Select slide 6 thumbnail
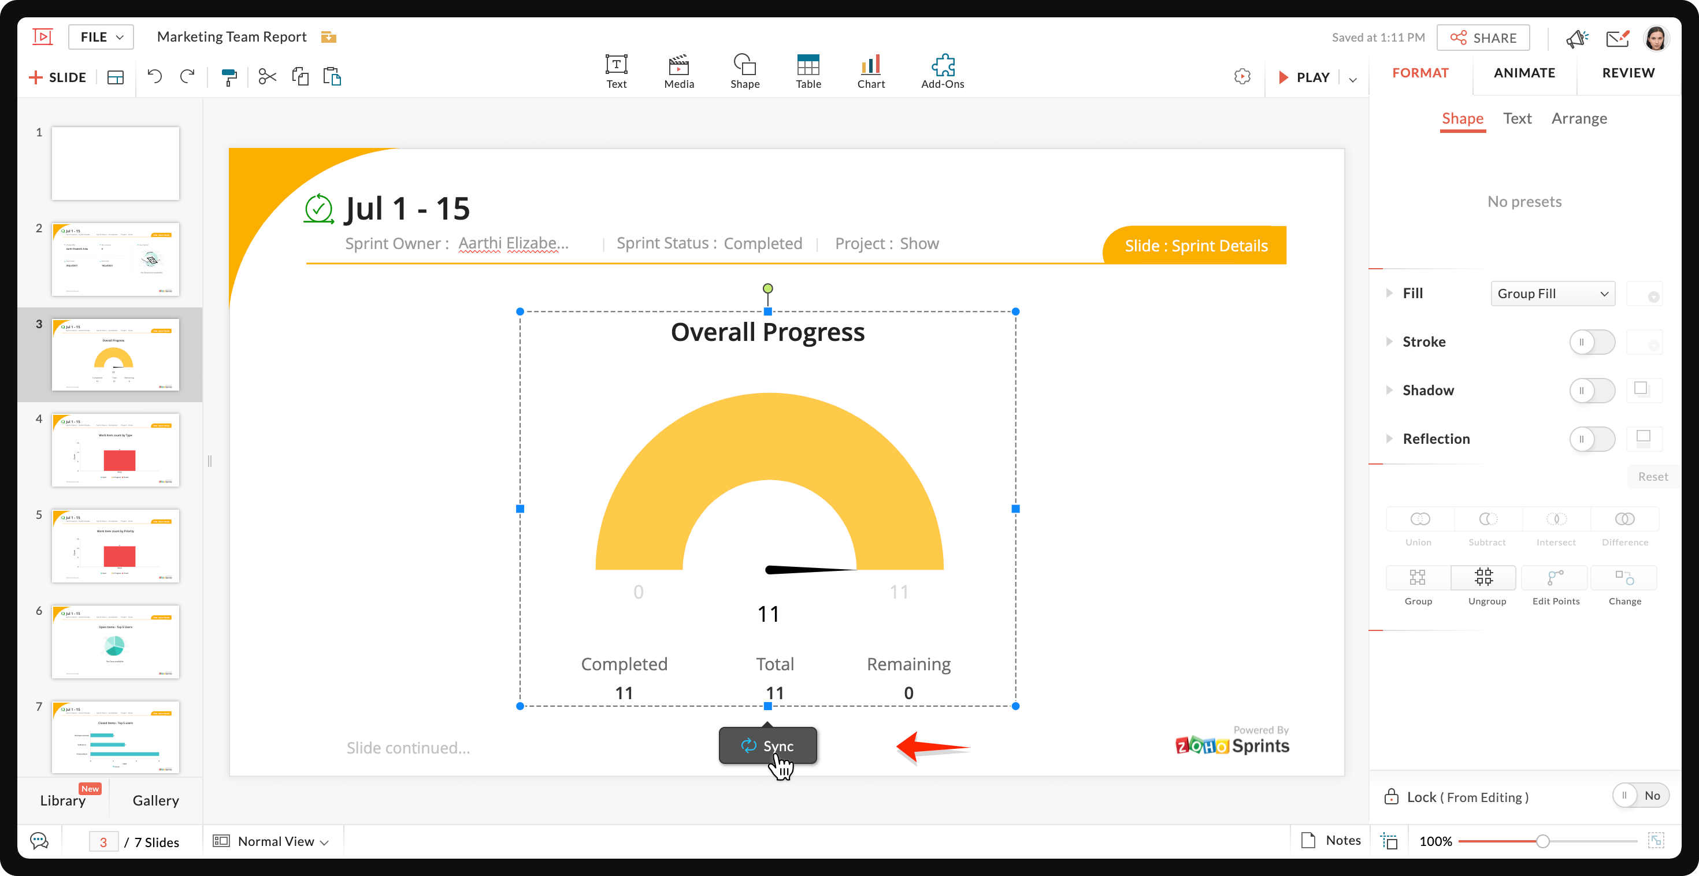The width and height of the screenshot is (1699, 876). coord(116,641)
